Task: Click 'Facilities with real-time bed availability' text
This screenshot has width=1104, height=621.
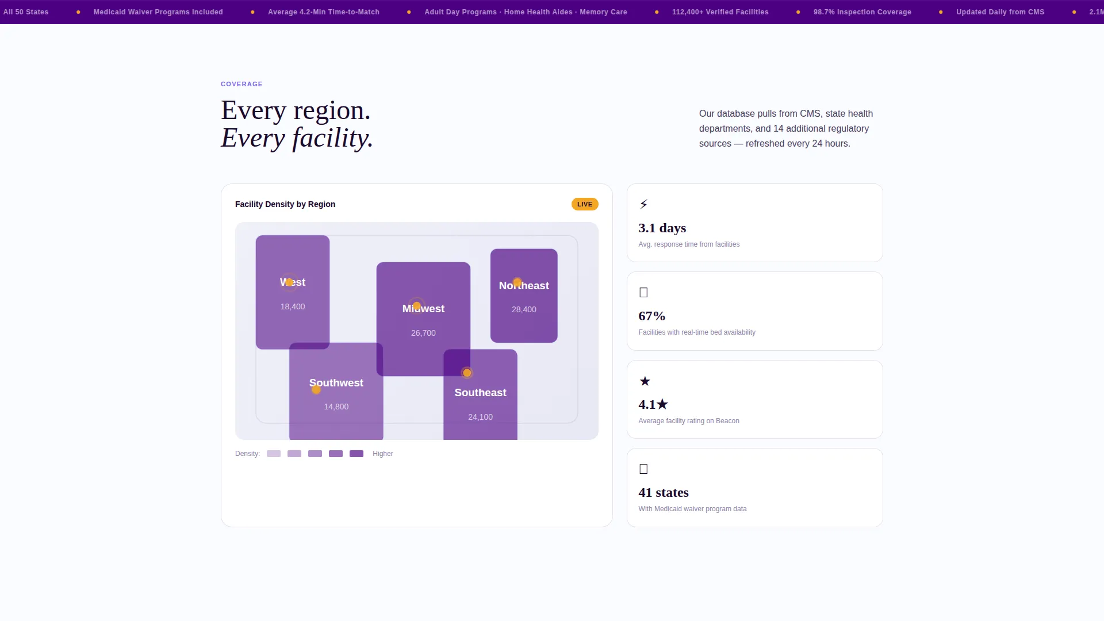Action: pyautogui.click(x=697, y=332)
